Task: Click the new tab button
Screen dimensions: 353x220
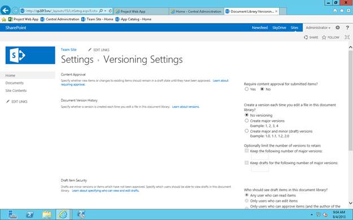Action: point(283,11)
